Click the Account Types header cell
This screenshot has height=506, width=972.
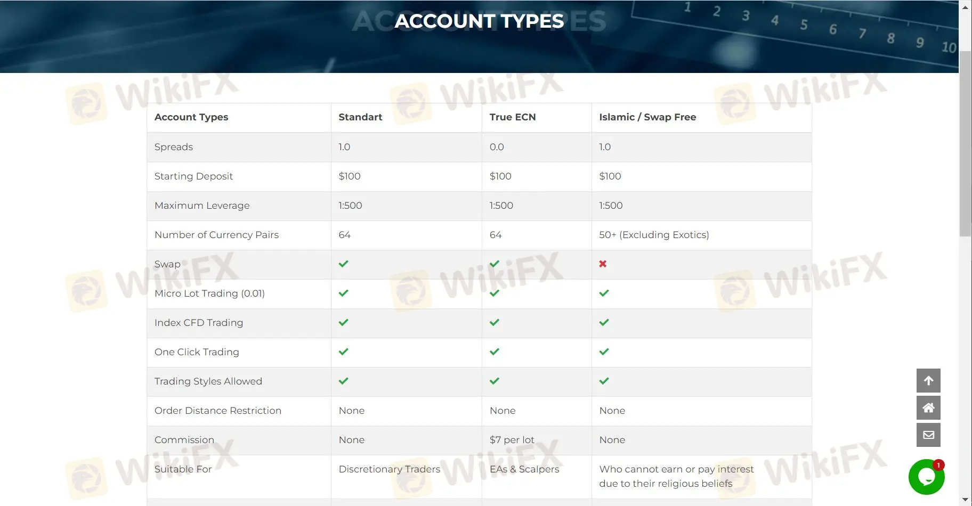191,117
